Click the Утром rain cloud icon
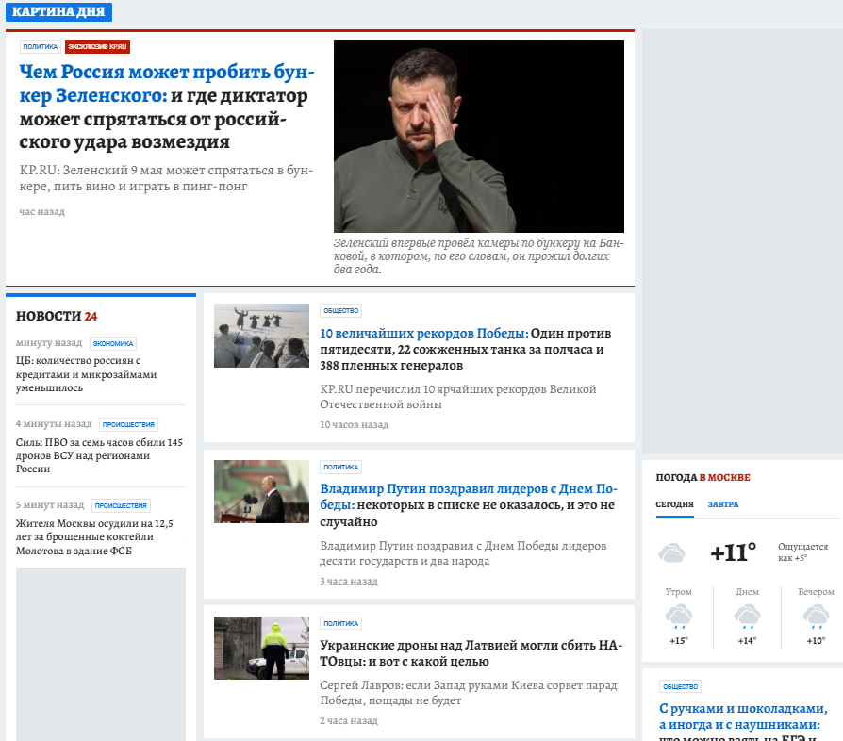 click(x=679, y=616)
